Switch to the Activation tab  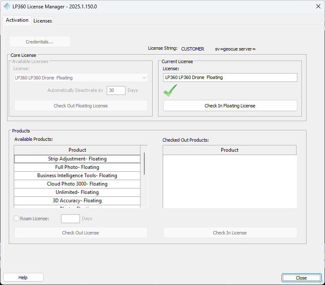(x=17, y=20)
